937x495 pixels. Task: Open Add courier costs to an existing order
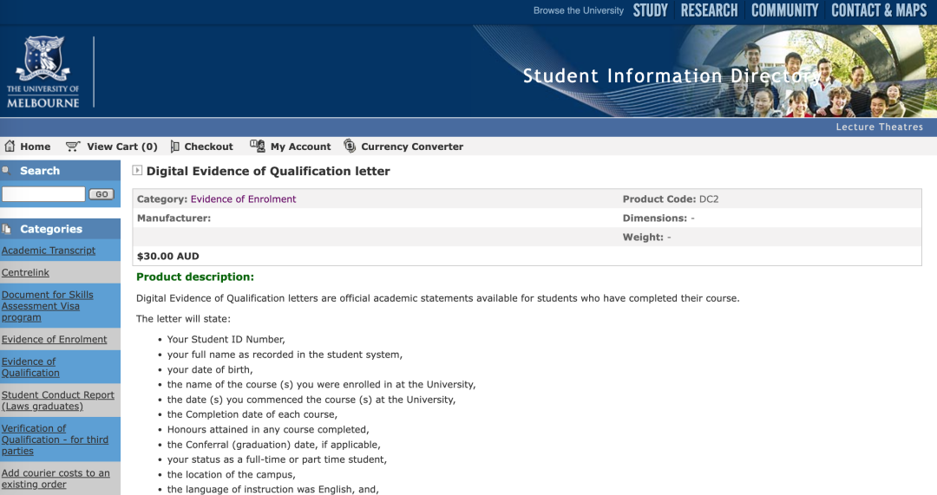coord(56,479)
